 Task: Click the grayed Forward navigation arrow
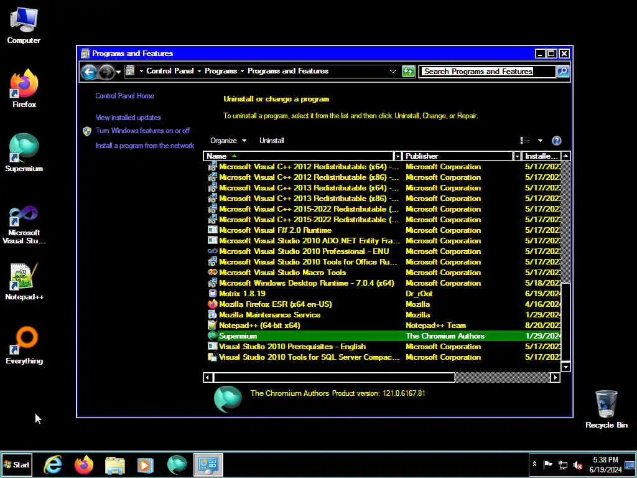point(106,72)
